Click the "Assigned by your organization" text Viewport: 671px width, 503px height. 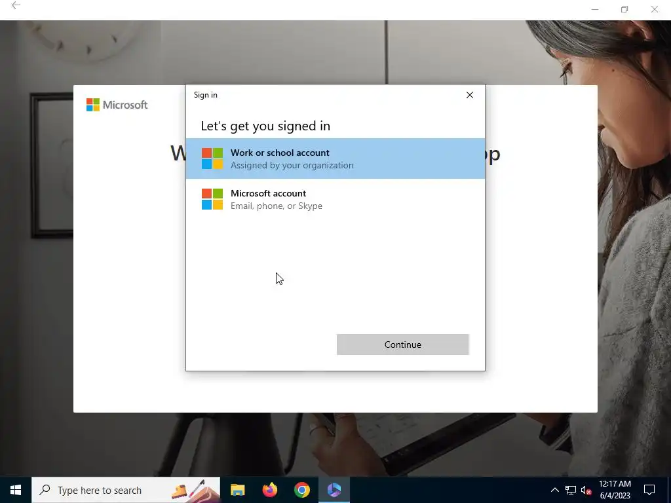[292, 166]
